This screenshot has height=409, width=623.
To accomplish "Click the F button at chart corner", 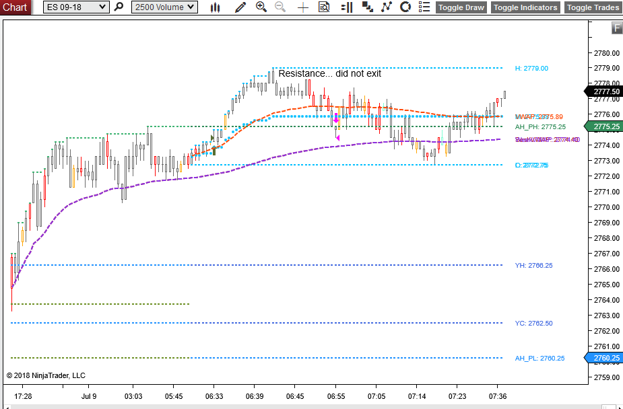I will [x=617, y=28].
